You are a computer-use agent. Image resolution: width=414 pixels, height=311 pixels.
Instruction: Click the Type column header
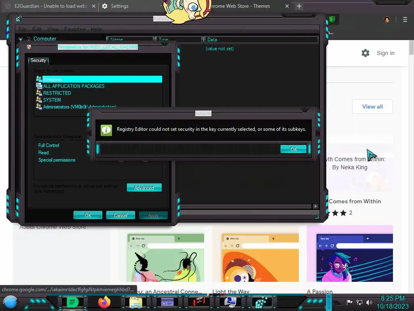click(x=178, y=39)
